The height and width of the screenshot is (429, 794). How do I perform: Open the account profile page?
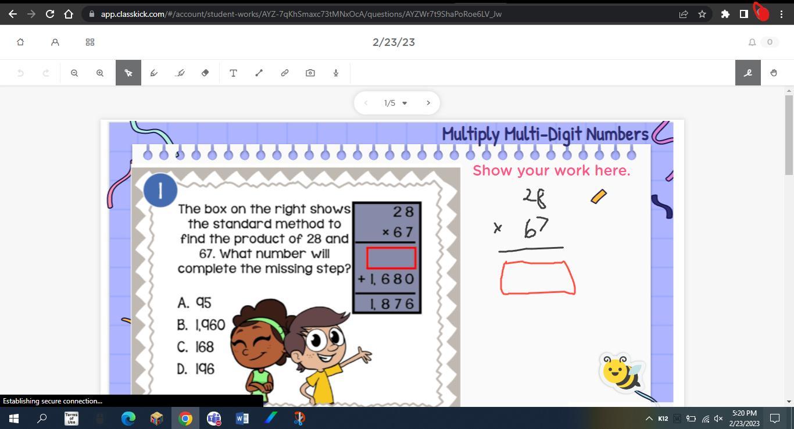pyautogui.click(x=55, y=42)
